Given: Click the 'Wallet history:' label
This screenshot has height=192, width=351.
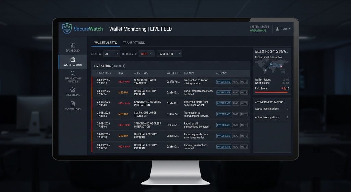Looking at the screenshot, I should 263,80.
